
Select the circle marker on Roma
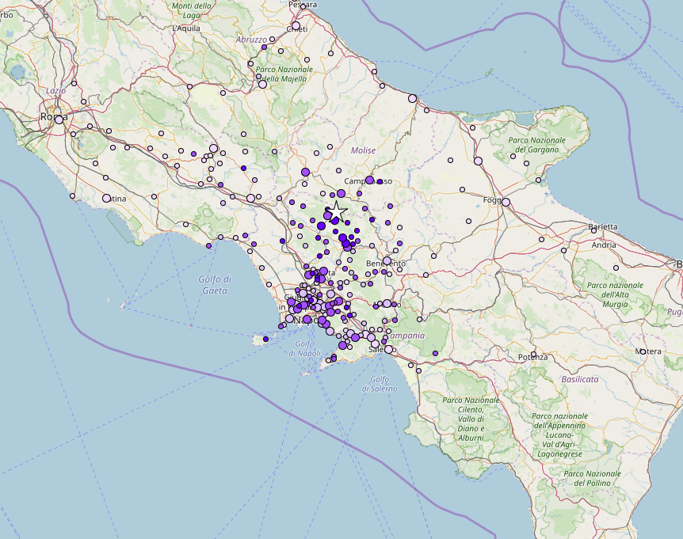coord(59,120)
